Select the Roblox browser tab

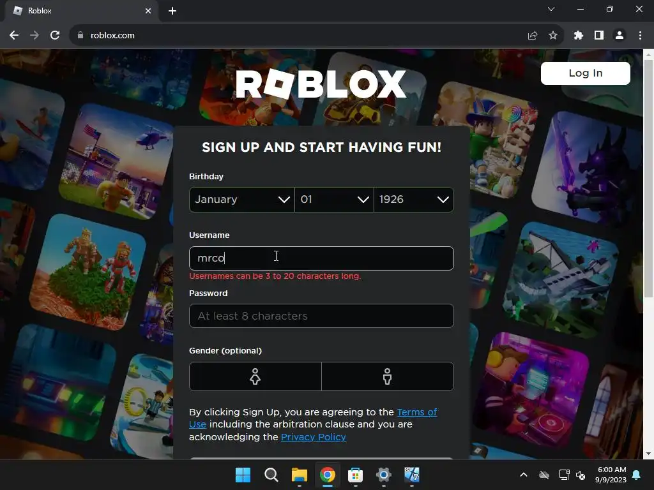[81, 11]
